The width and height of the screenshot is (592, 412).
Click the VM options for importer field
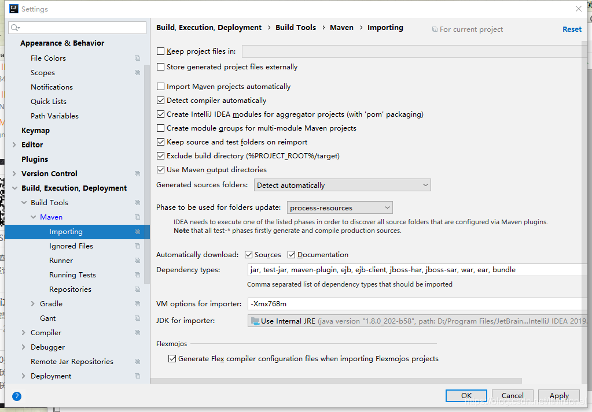tap(418, 304)
